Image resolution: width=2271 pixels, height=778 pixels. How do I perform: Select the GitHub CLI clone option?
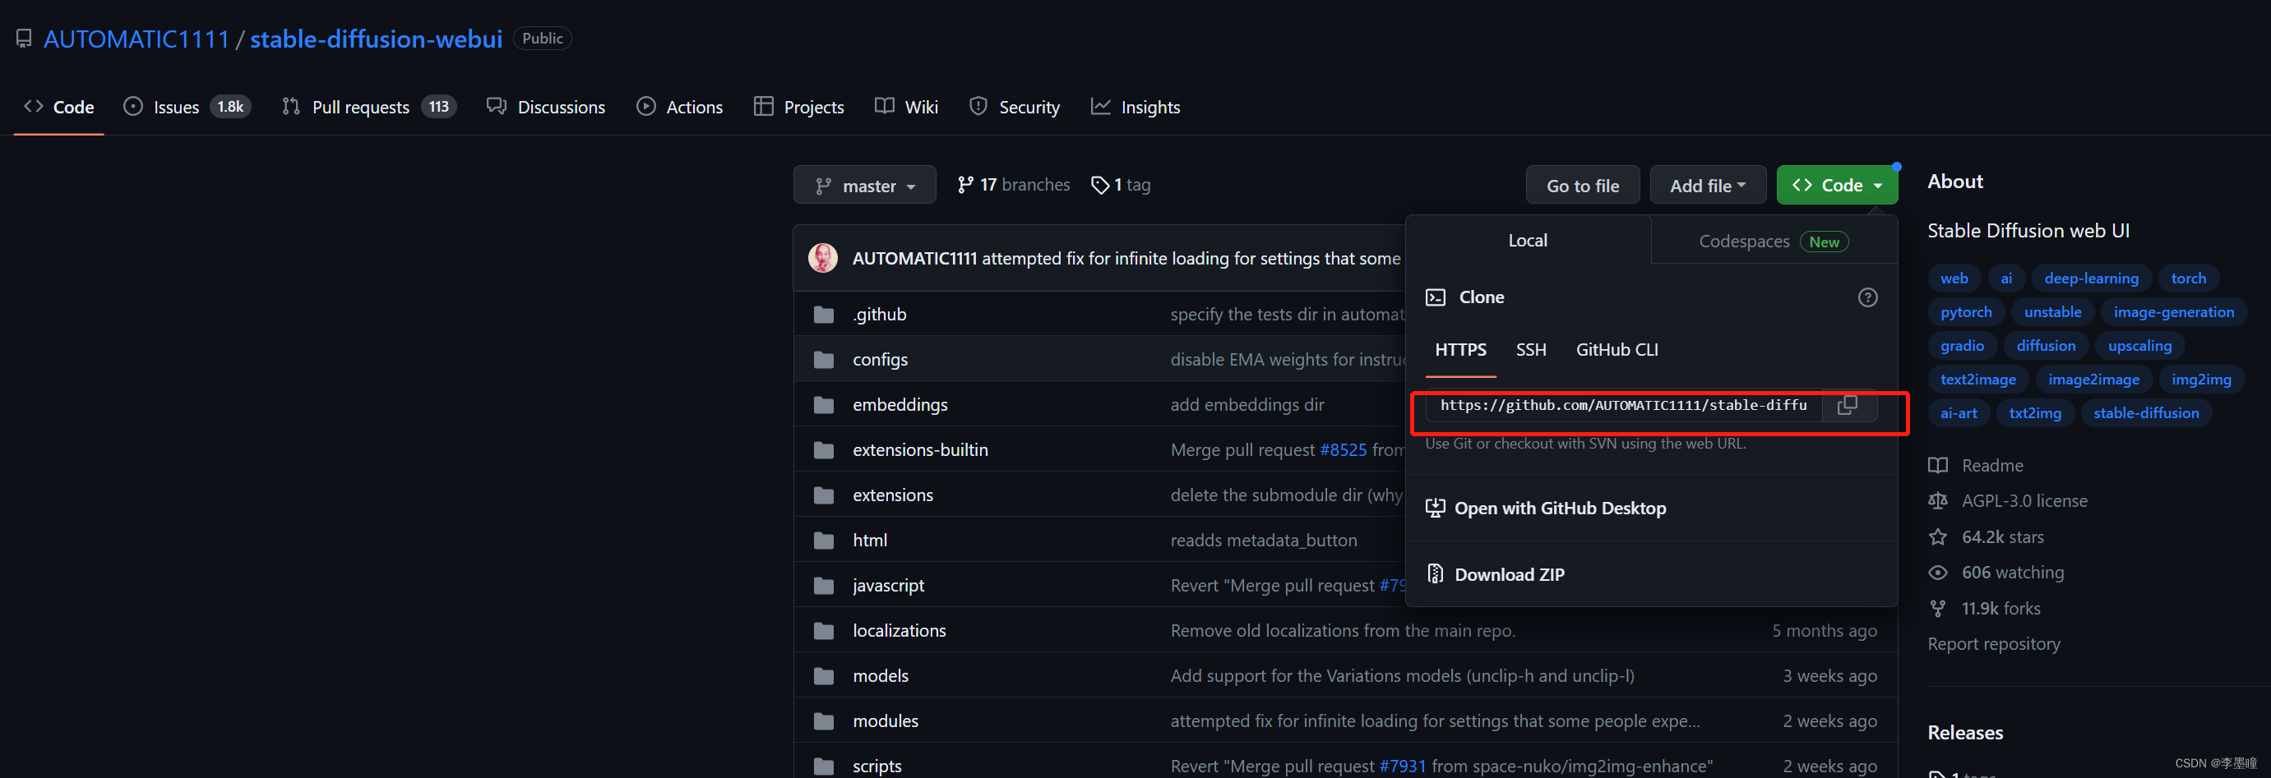pyautogui.click(x=1617, y=350)
